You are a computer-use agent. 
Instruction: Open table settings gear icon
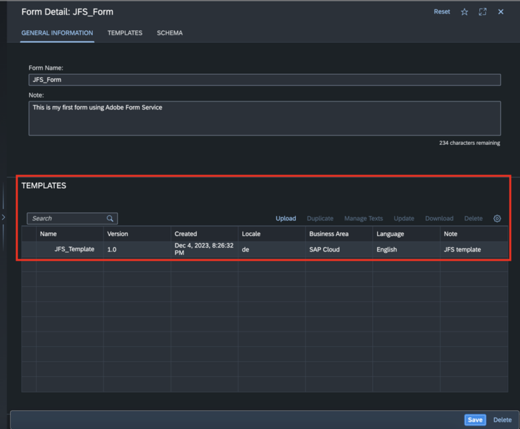point(497,219)
